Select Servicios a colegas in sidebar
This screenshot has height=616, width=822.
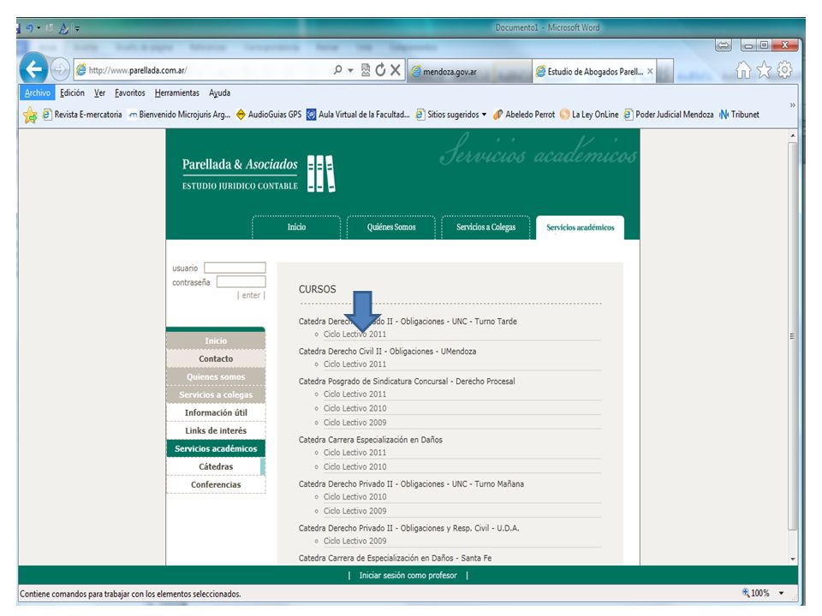216,394
